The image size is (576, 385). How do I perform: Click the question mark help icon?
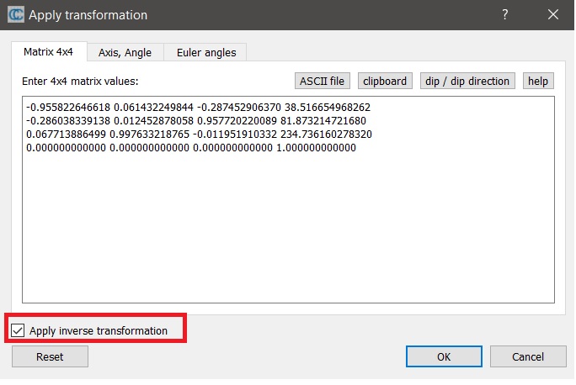505,15
